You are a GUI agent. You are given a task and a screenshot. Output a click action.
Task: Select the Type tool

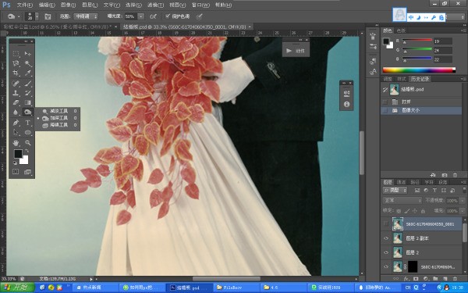[x=28, y=123]
